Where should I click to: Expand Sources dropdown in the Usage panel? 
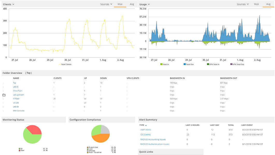tap(243, 4)
